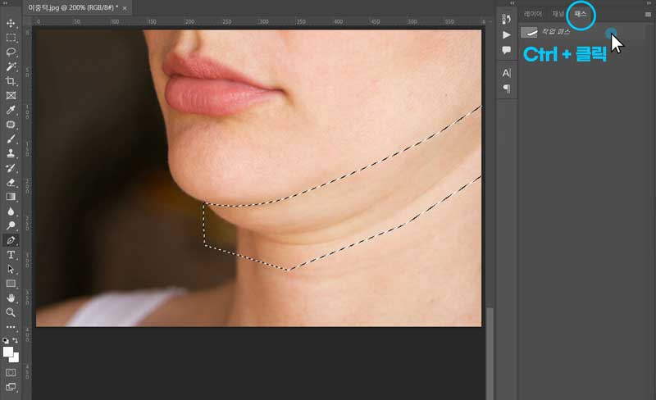Select the Move tool
656x400 pixels.
point(11,24)
